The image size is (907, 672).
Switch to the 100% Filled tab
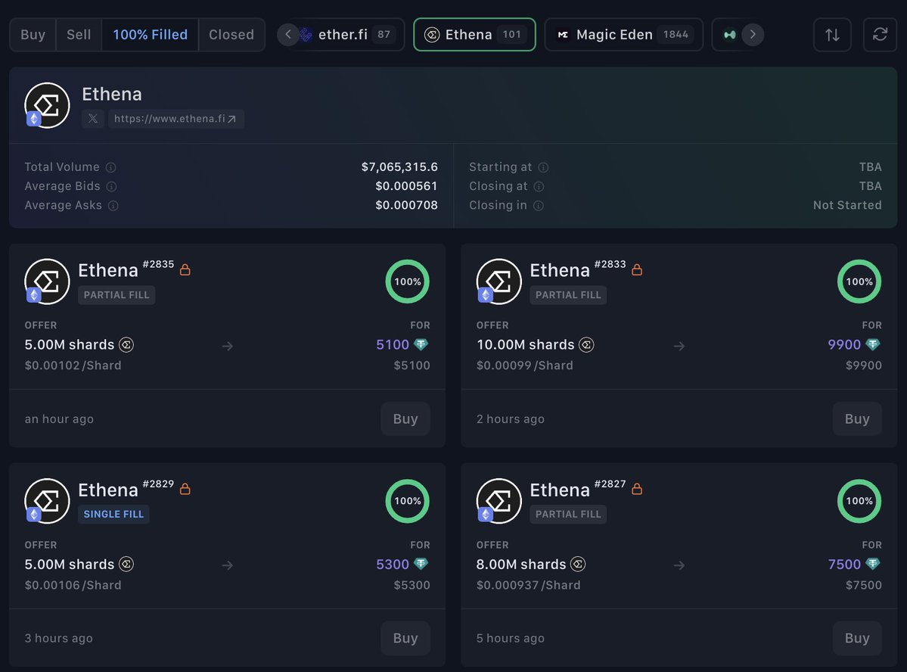pos(150,35)
